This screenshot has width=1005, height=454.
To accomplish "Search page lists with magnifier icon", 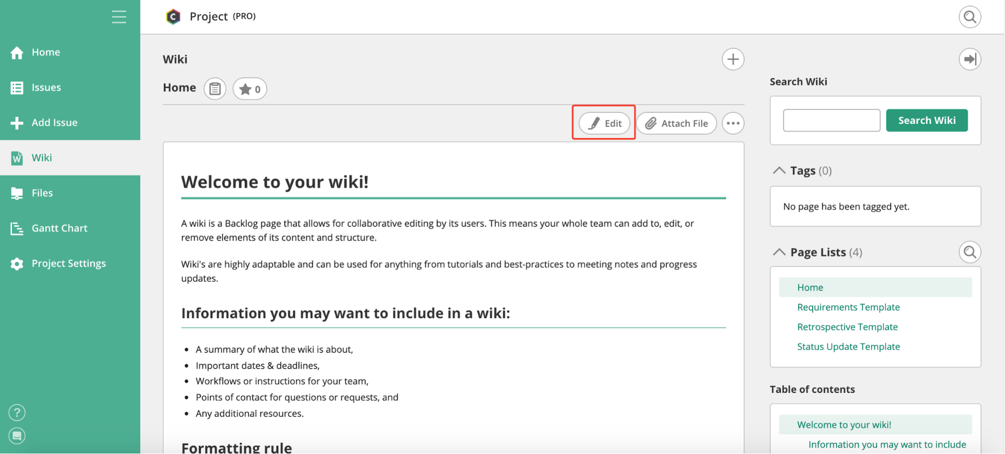I will (x=969, y=252).
